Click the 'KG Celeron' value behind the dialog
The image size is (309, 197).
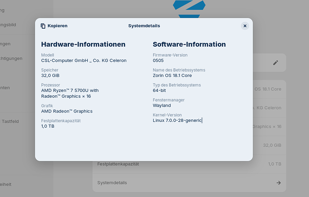269,108
